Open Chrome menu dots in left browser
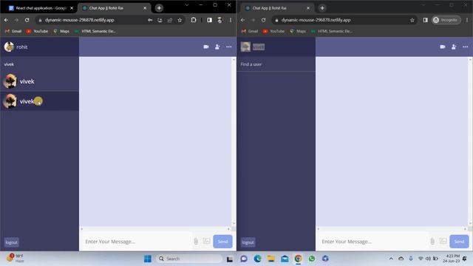Screen dimensions: 473x266 click(x=231, y=20)
